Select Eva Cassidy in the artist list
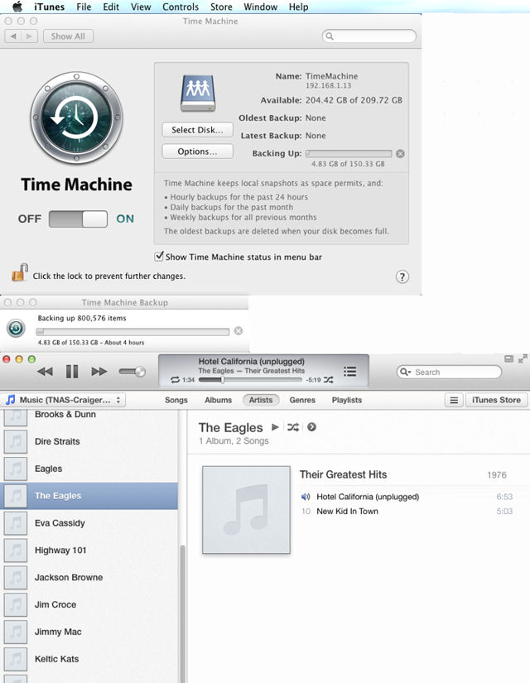The image size is (530, 683). tap(89, 523)
